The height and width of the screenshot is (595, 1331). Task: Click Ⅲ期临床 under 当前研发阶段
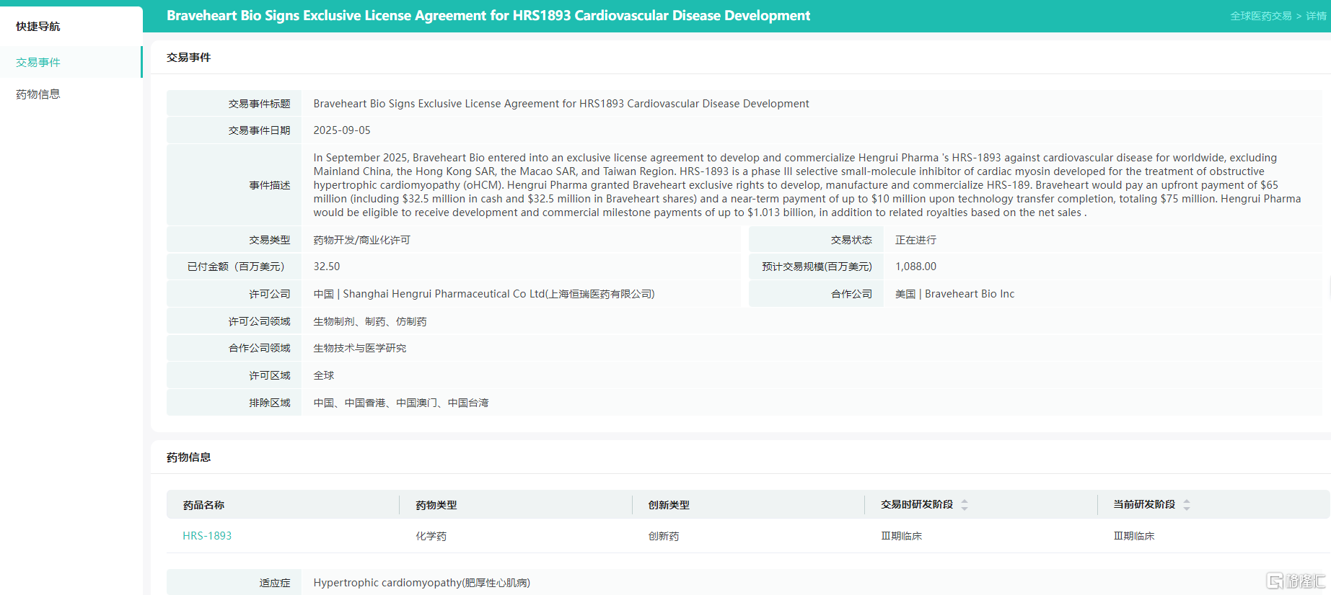pos(1134,536)
